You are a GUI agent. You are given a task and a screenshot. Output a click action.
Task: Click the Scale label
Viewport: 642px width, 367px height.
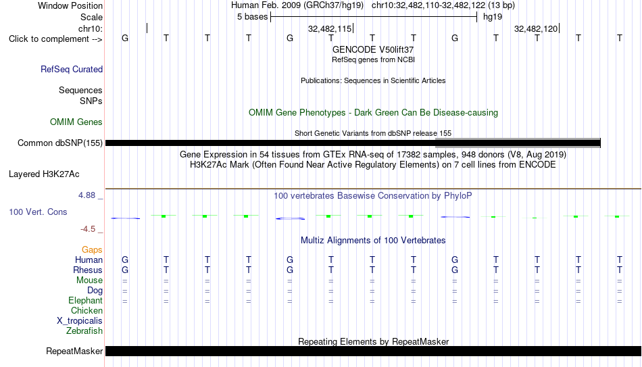pyautogui.click(x=92, y=17)
